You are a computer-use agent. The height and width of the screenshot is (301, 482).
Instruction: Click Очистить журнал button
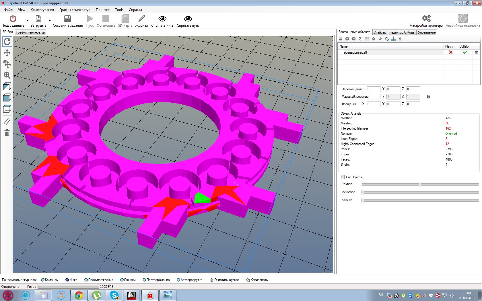[225, 280]
